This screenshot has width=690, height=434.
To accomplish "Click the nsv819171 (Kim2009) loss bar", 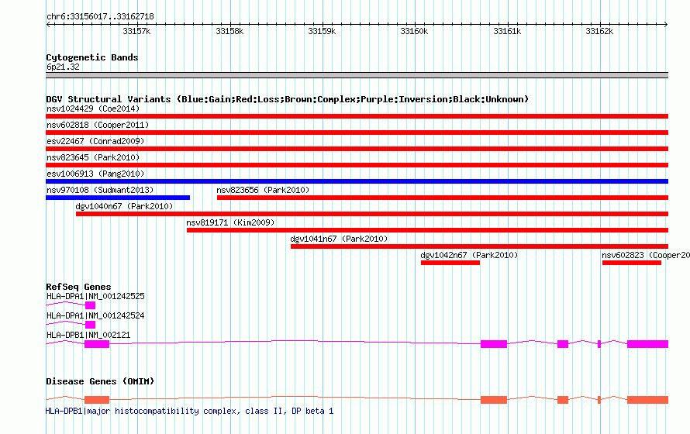I will tap(427, 230).
